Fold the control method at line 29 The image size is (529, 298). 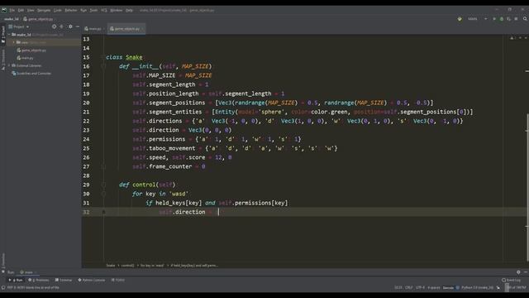coord(103,185)
